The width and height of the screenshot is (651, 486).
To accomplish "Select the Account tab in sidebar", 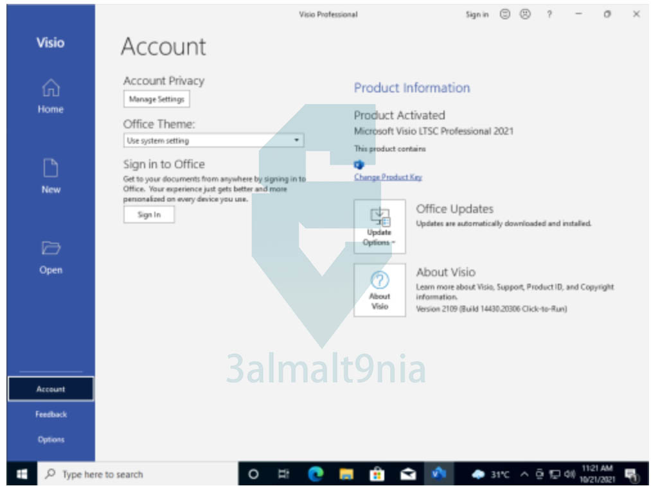I will [51, 389].
